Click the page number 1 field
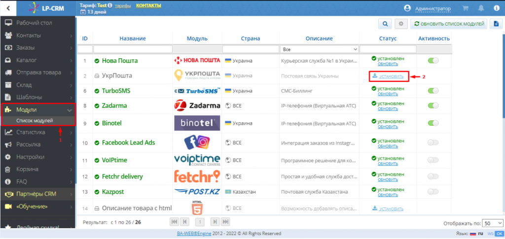The width and height of the screenshot is (505, 239). 200,222
